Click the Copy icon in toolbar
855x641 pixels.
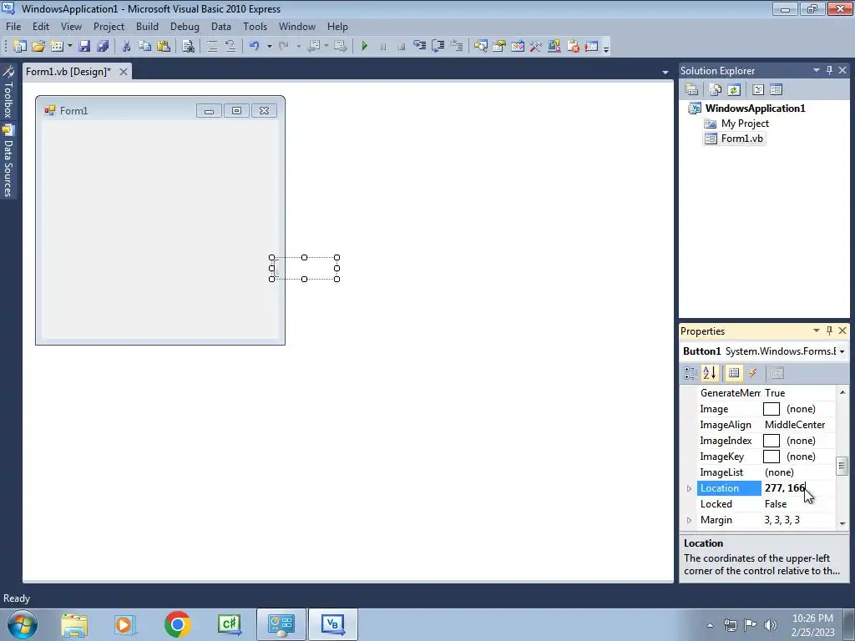pyautogui.click(x=144, y=47)
